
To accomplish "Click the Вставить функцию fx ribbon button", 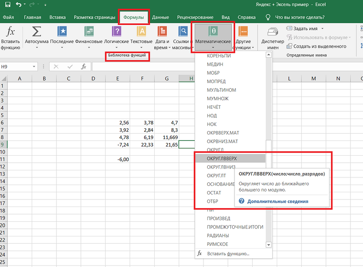I will tap(11, 38).
